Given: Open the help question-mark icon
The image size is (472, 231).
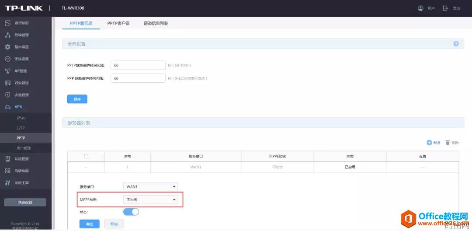Looking at the screenshot, I should tap(456, 44).
